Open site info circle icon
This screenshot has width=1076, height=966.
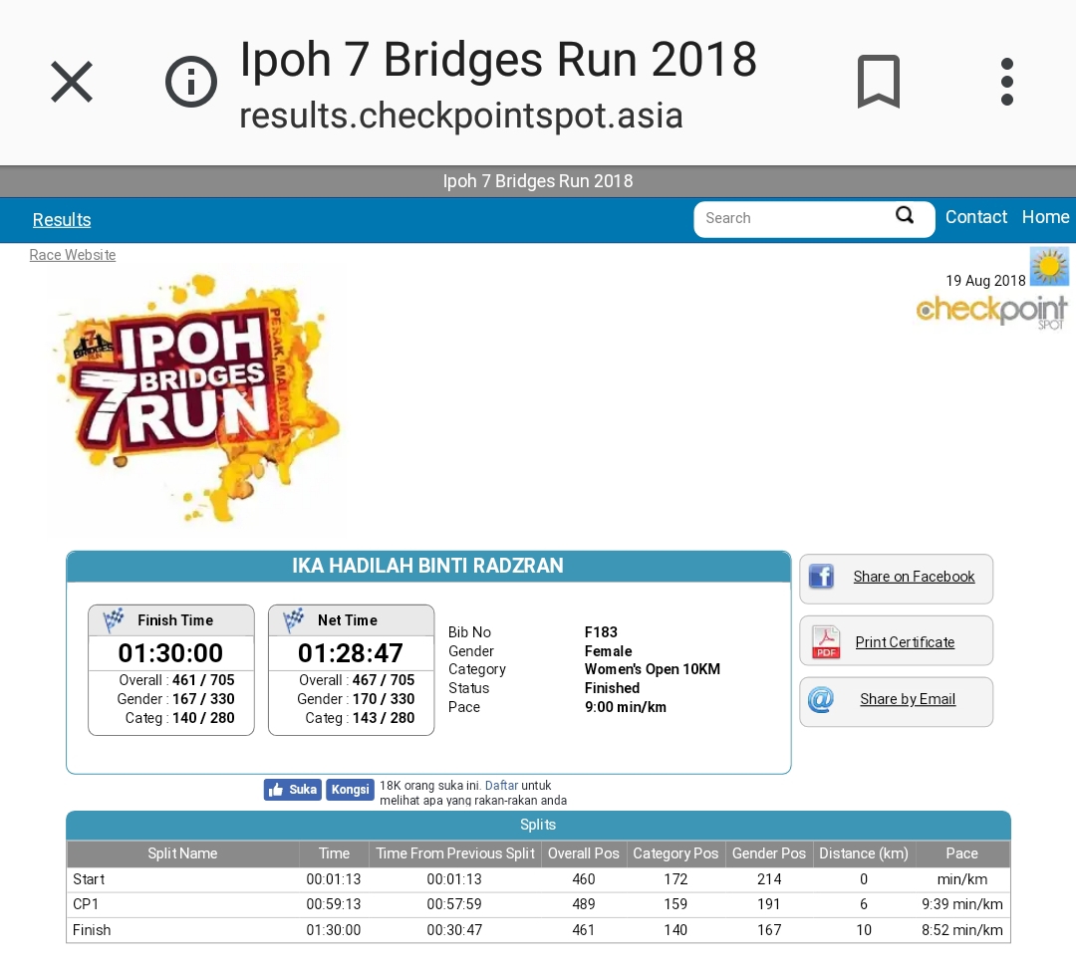pyautogui.click(x=190, y=82)
